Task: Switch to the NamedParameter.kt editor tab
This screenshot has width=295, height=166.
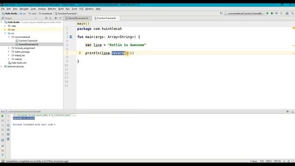Action: tap(78, 18)
